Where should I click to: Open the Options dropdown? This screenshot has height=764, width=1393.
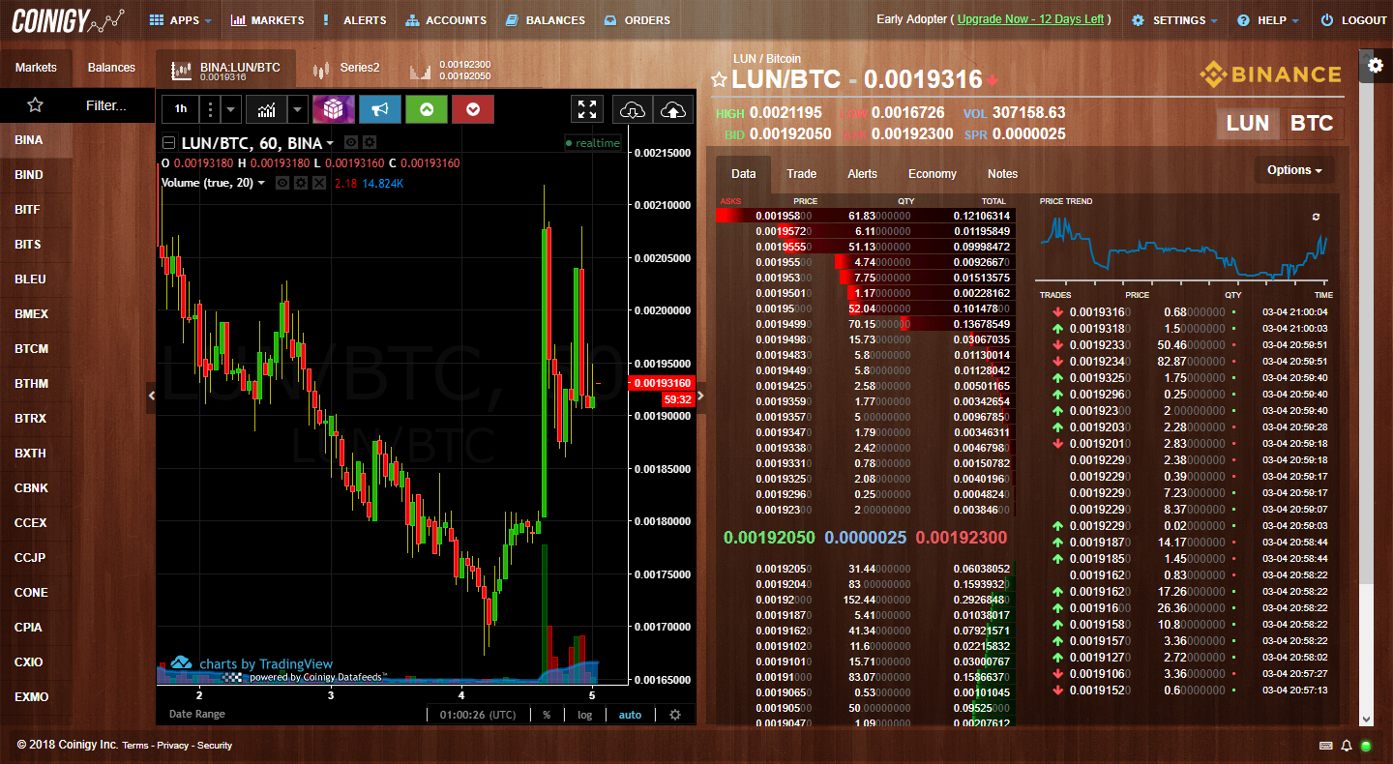click(x=1294, y=170)
